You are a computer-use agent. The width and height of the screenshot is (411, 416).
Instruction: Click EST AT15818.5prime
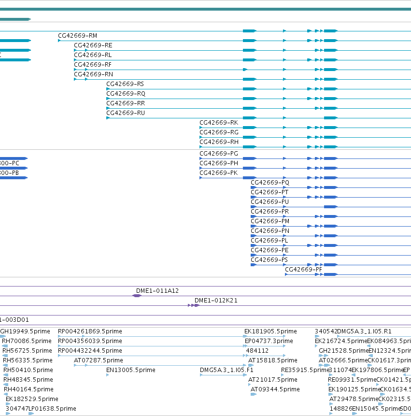pyautogui.click(x=272, y=360)
